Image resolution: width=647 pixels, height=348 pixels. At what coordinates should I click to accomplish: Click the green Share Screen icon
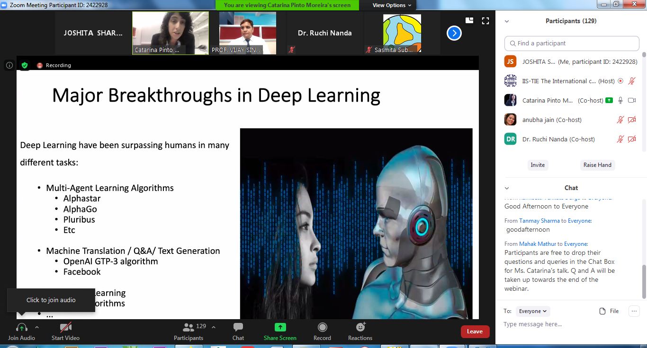(280, 327)
